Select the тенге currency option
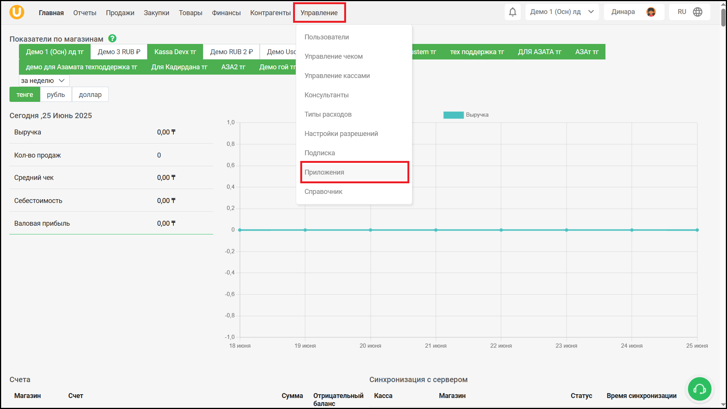This screenshot has height=409, width=727. [x=25, y=95]
